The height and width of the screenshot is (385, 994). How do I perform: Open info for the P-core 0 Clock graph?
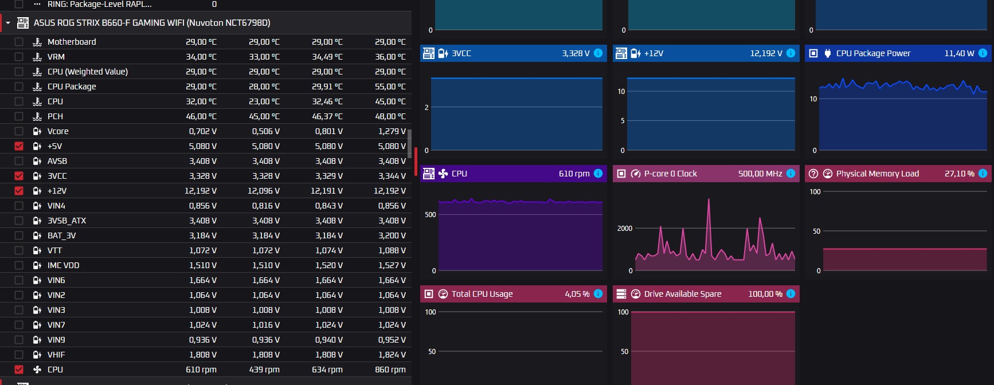tap(791, 174)
